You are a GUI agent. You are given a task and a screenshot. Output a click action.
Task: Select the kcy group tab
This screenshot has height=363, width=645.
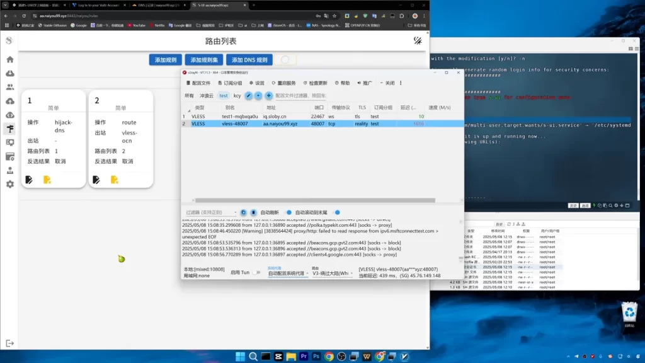pos(237,96)
